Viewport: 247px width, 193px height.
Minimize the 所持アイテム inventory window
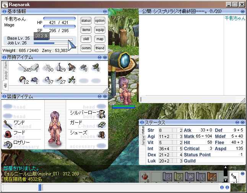pyautogui.click(x=99, y=57)
